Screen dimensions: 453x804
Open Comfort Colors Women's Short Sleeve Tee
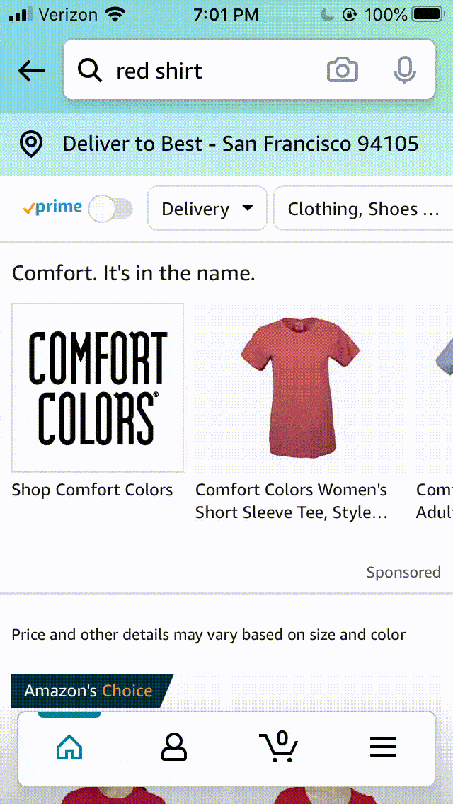pyautogui.click(x=292, y=501)
